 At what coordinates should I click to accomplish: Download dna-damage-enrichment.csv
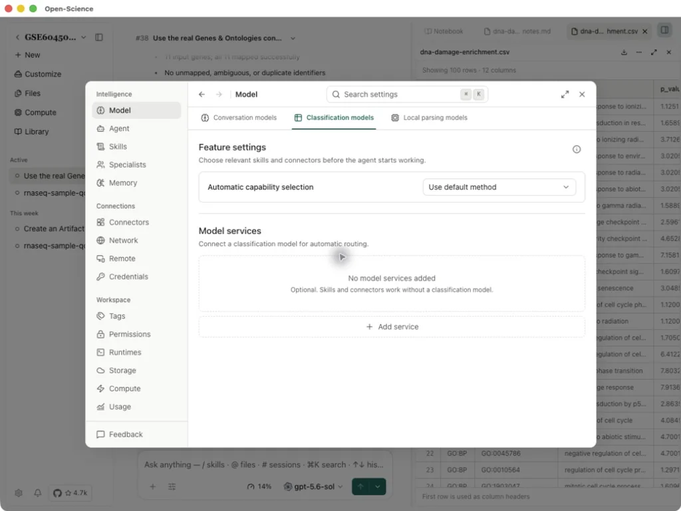[x=624, y=52]
